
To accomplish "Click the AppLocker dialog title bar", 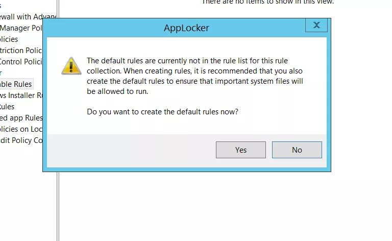I will 186,28.
